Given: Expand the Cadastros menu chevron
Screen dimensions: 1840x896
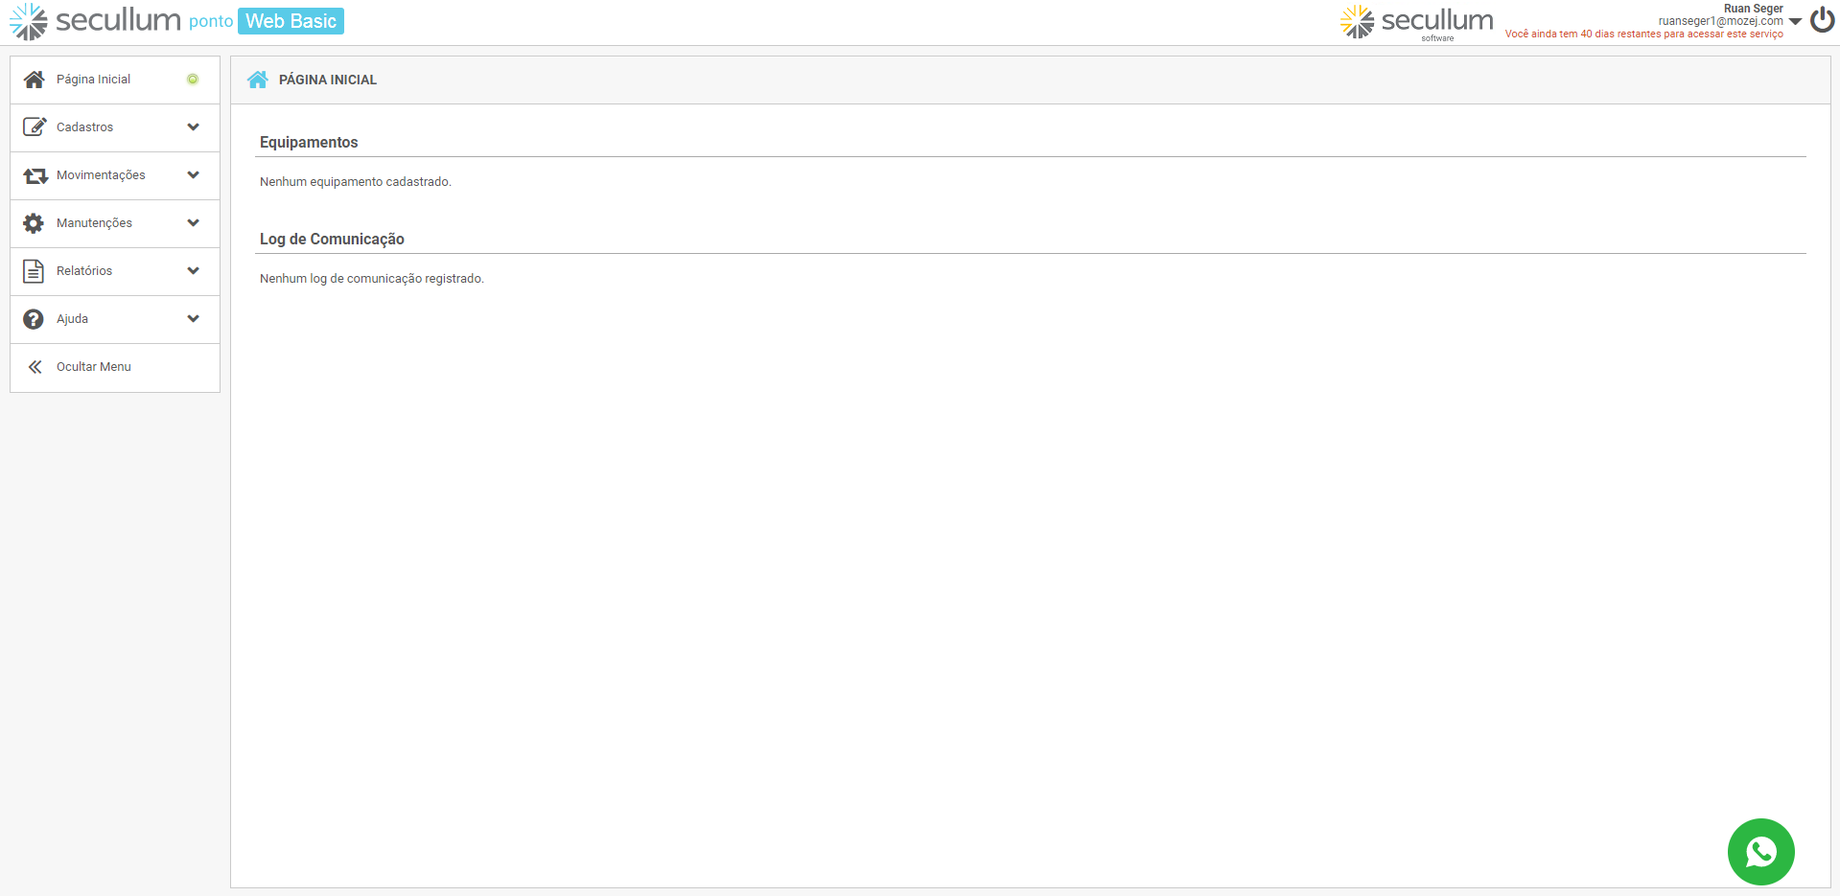Looking at the screenshot, I should (x=194, y=126).
